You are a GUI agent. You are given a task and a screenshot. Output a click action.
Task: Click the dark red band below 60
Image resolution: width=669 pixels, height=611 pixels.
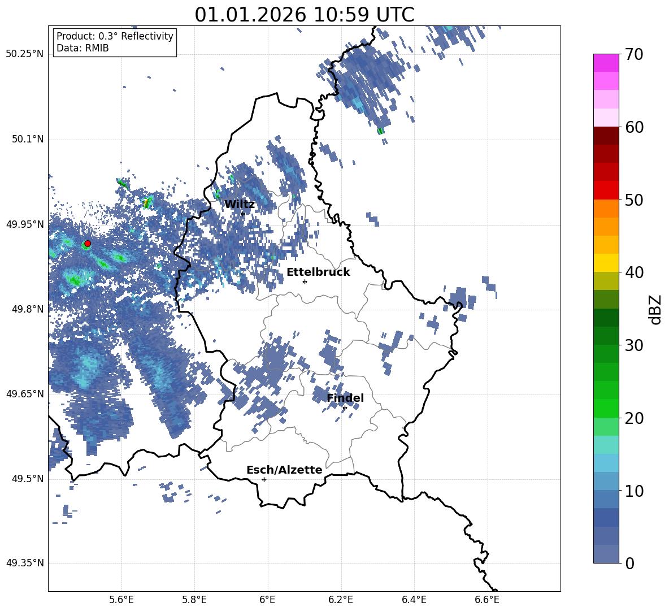point(606,136)
